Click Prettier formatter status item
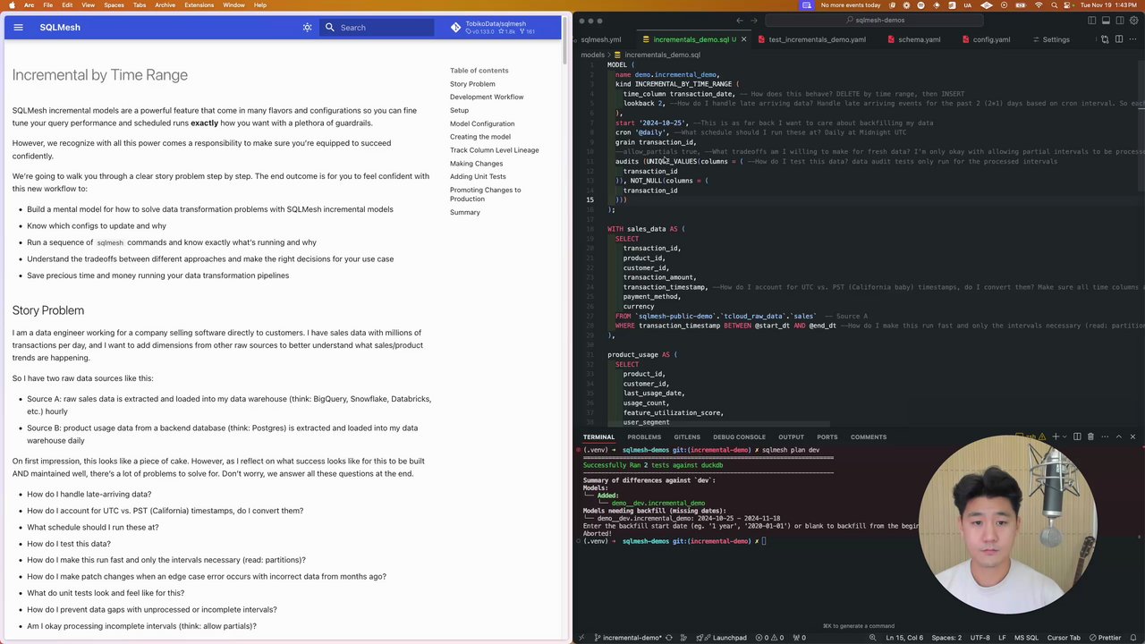 [x=1105, y=638]
